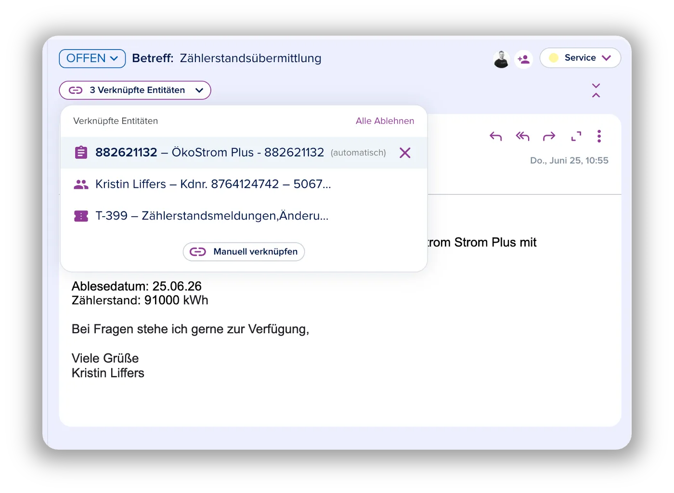The height and width of the screenshot is (493, 674).
Task: Click the Zählerstand: 91000 kWh line
Action: [140, 300]
